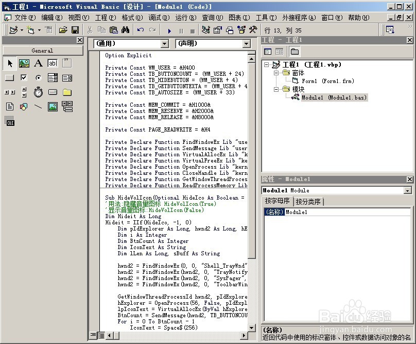Viewport: 416px width, 344px height.
Task: Click View Object in project panel
Action: pyautogui.click(x=279, y=52)
